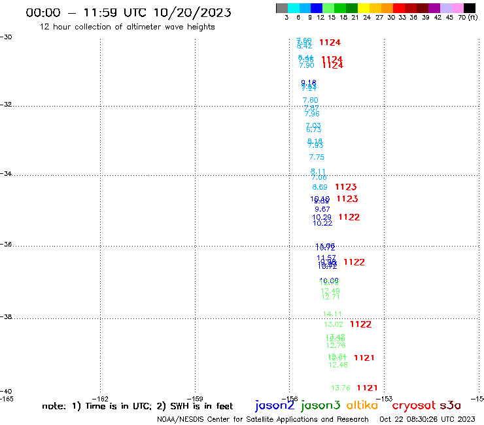Select the orange 'altika' satellite label

[362, 405]
